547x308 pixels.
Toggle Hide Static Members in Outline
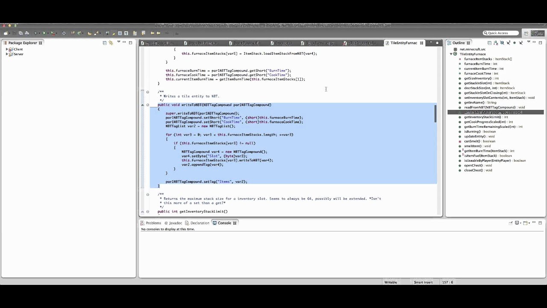(508, 43)
